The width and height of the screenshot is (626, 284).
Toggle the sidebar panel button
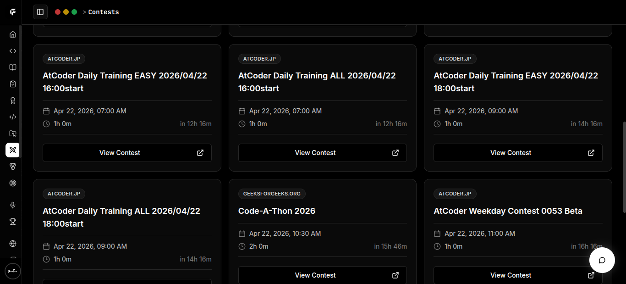tap(40, 12)
